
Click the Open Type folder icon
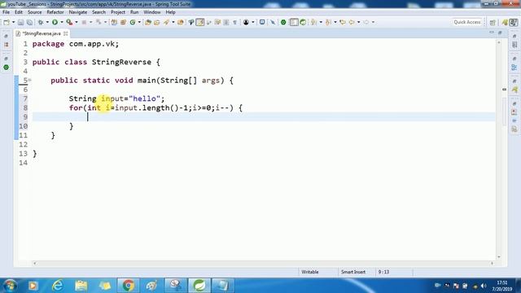point(148,22)
